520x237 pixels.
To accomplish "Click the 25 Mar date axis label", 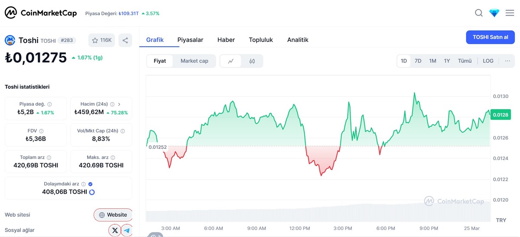I will pos(472,228).
